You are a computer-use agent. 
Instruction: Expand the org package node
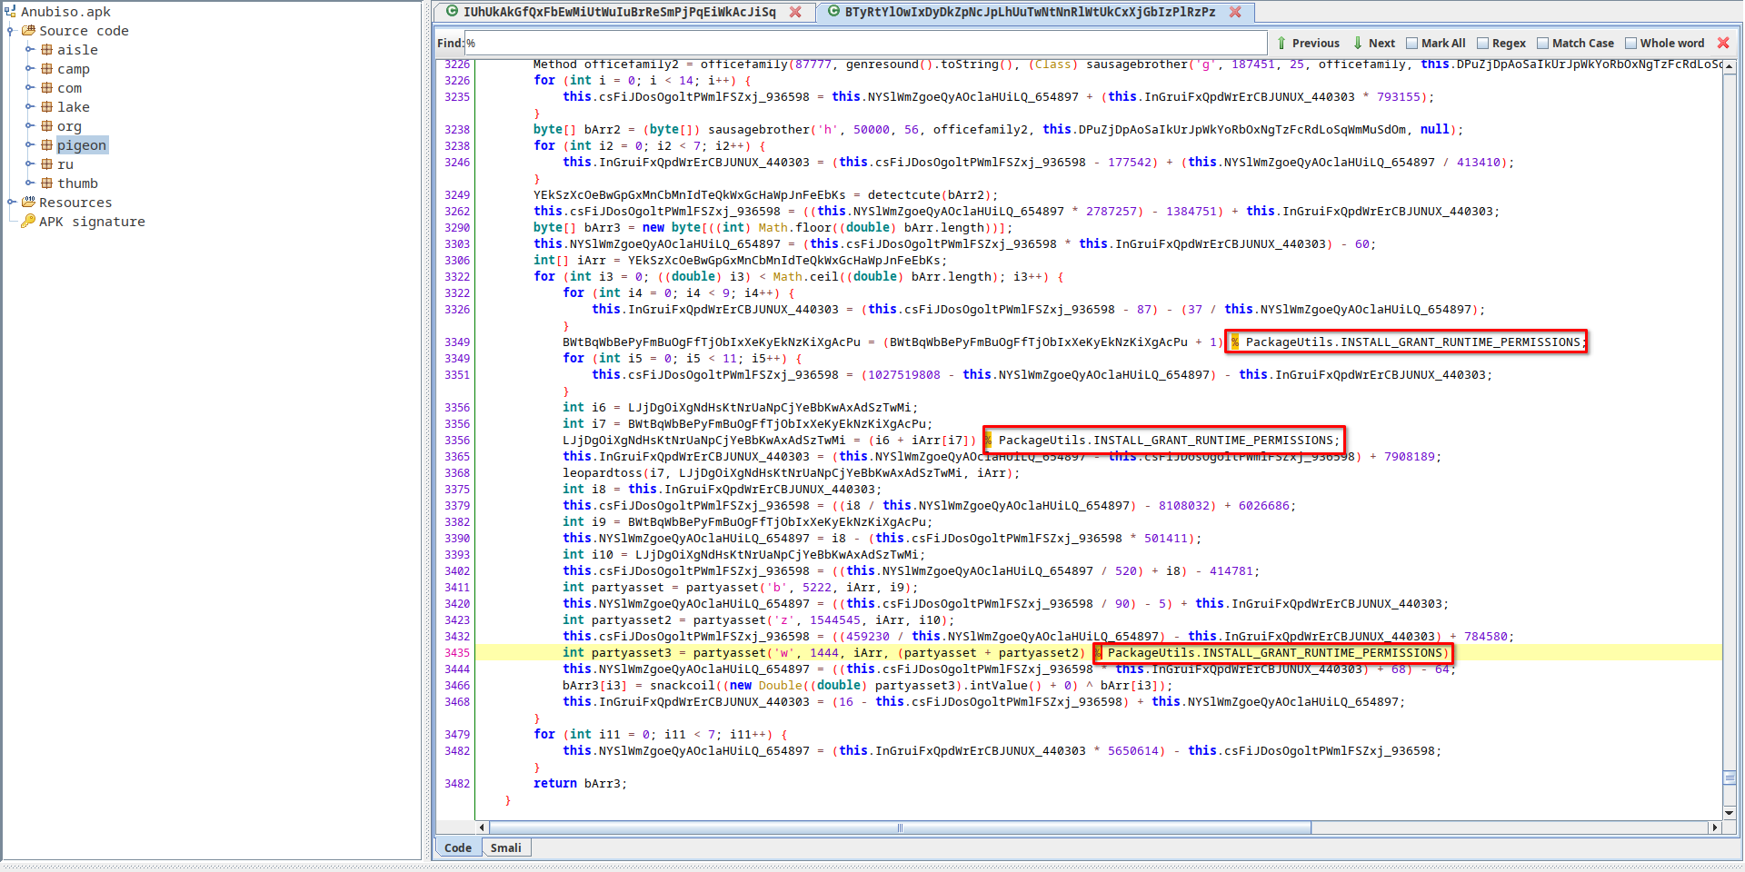coord(29,126)
